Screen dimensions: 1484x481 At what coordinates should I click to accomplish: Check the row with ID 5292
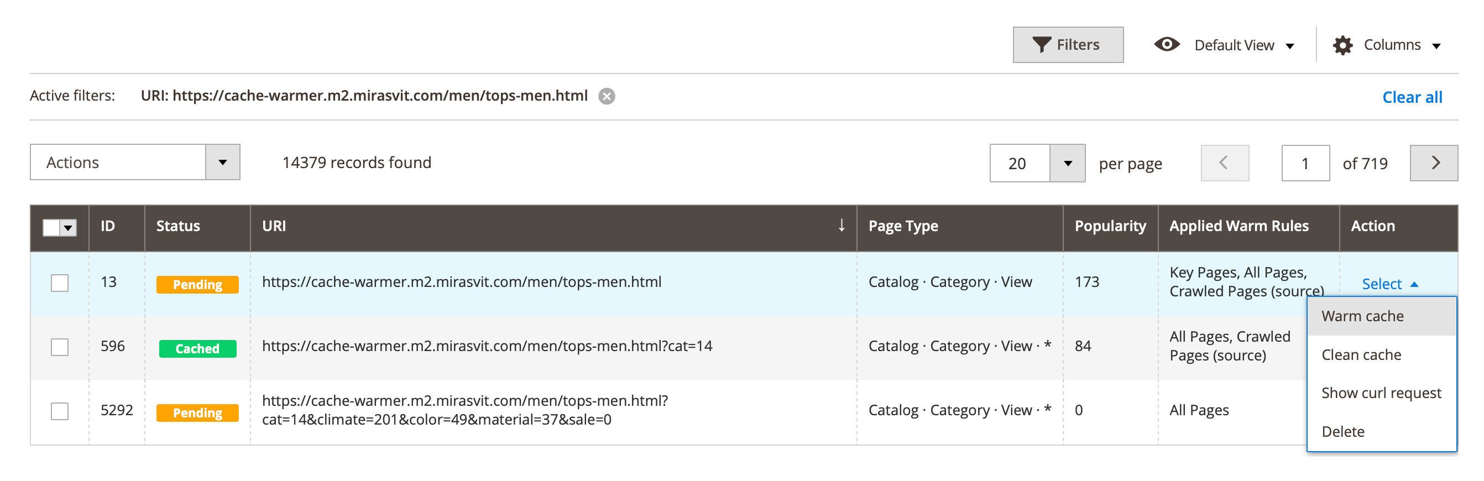click(x=59, y=411)
